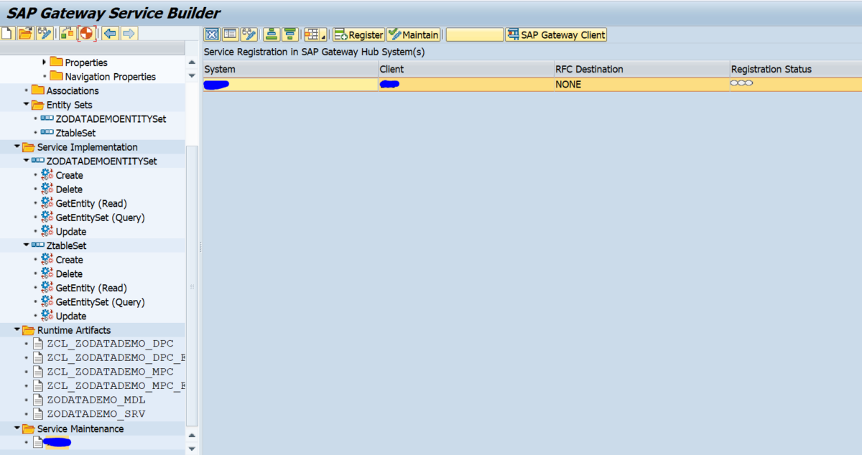Click the Generate Runtime Objects red circle icon

[x=86, y=33]
